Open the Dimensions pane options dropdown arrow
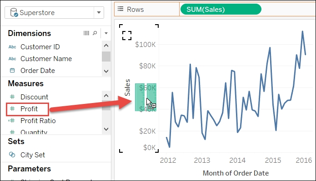 pos(106,33)
